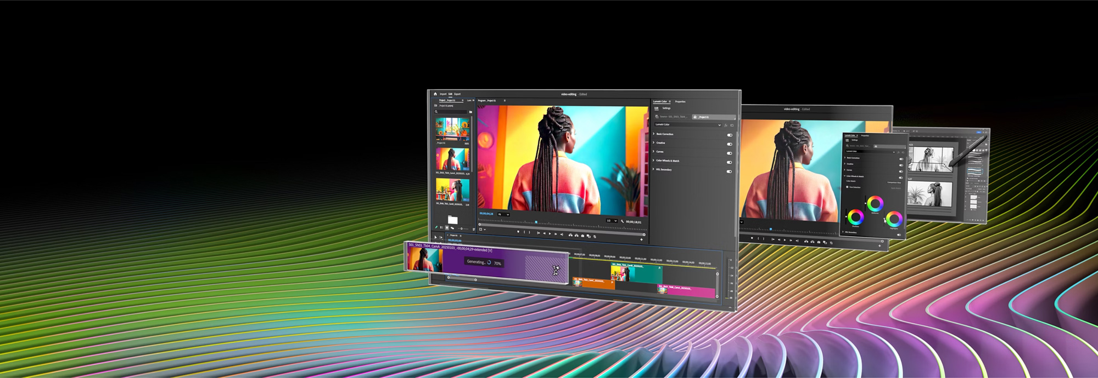Open the Lumetri Color effect dropdown in front window

687,124
